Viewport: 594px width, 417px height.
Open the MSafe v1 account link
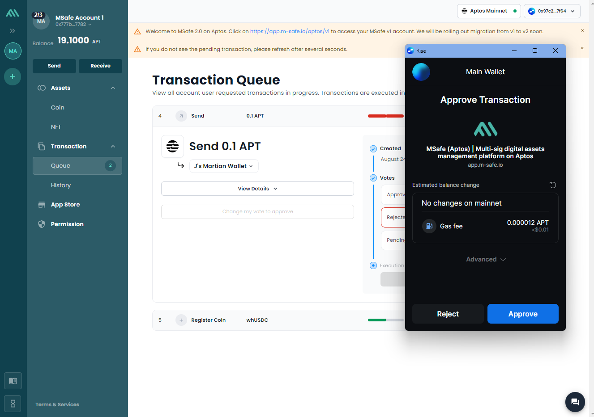click(x=290, y=32)
